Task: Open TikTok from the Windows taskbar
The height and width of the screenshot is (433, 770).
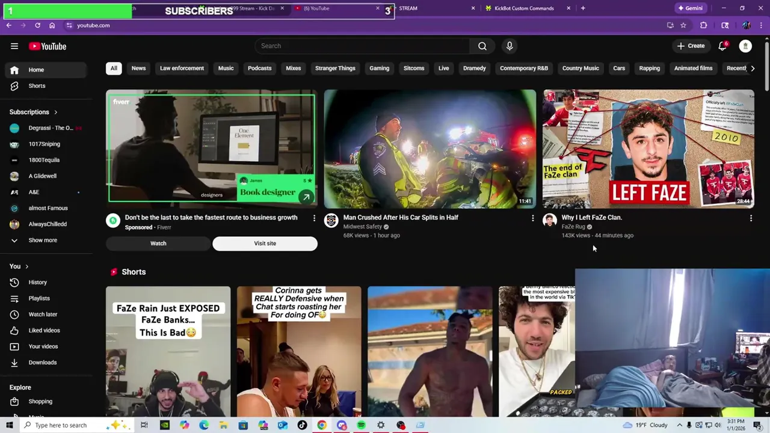Action: point(302,425)
